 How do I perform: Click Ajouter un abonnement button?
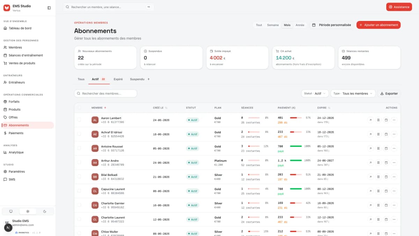click(x=378, y=25)
